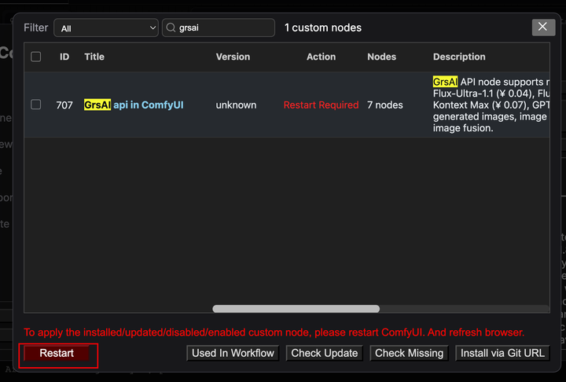Close the custom nodes manager dialog

[543, 28]
